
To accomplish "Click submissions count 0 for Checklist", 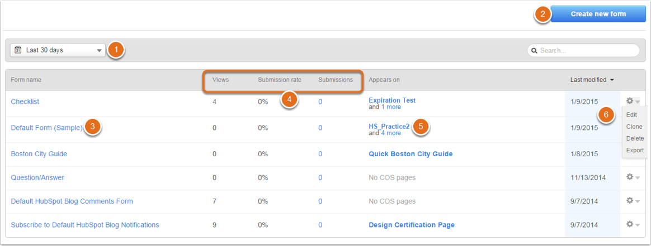I will click(x=320, y=102).
